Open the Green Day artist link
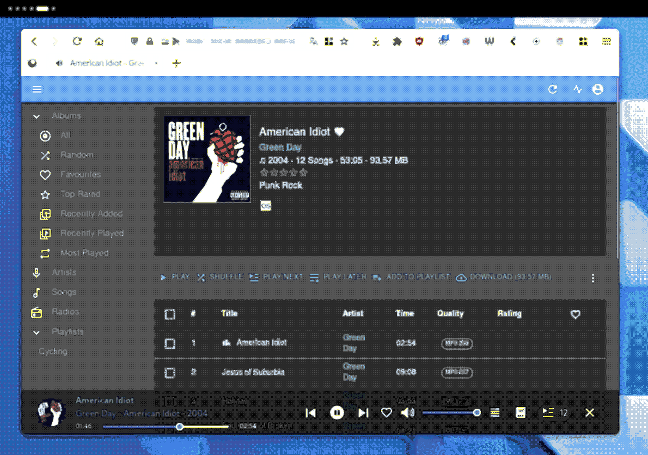The height and width of the screenshot is (455, 648). point(280,147)
